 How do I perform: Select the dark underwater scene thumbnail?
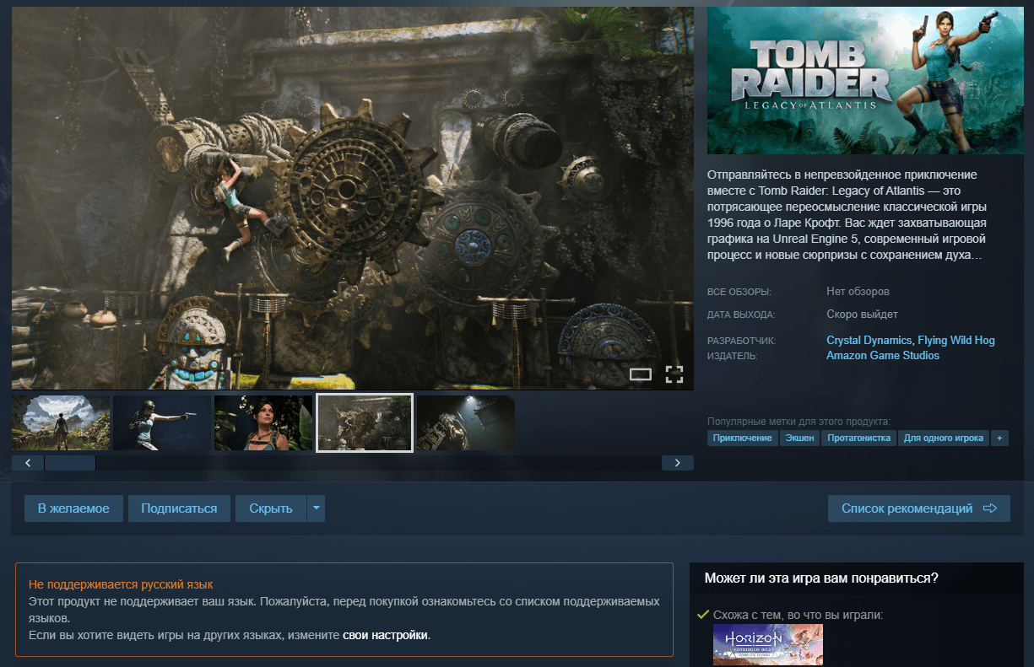click(466, 422)
